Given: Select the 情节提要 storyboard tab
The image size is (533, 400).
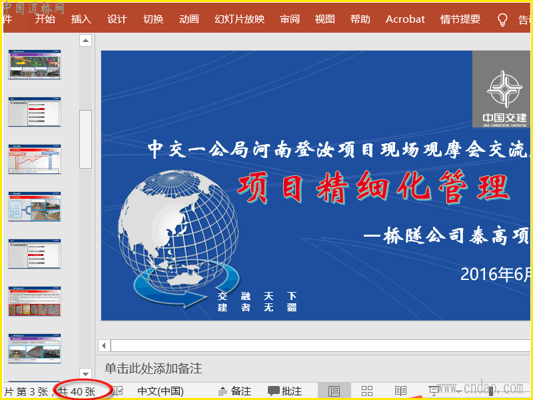Looking at the screenshot, I should click(x=460, y=19).
